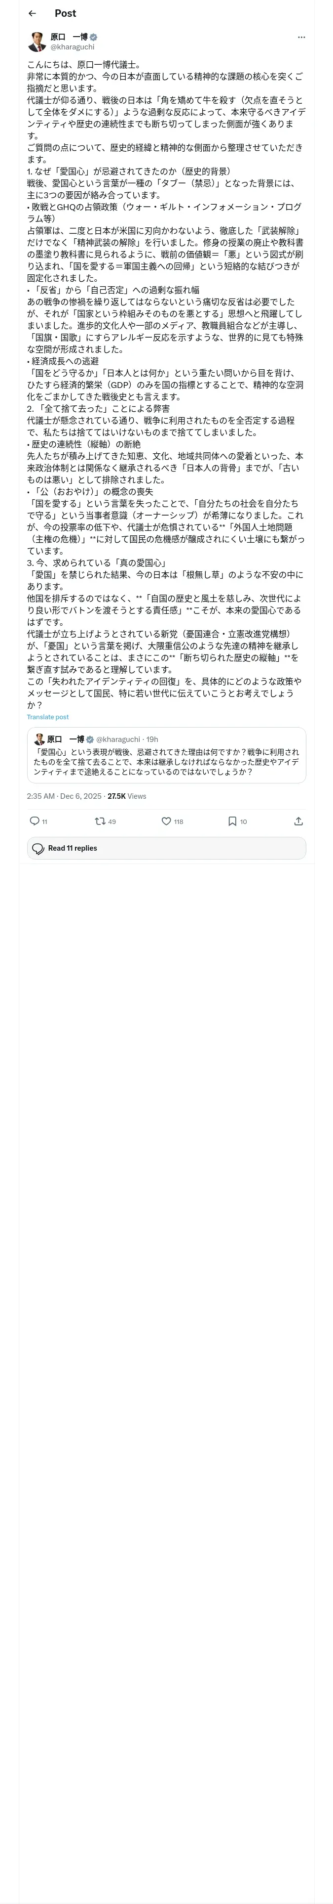Image resolution: width=333 pixels, height=1904 pixels.
Task: Click the verified badge beside the author name
Action: point(94,37)
